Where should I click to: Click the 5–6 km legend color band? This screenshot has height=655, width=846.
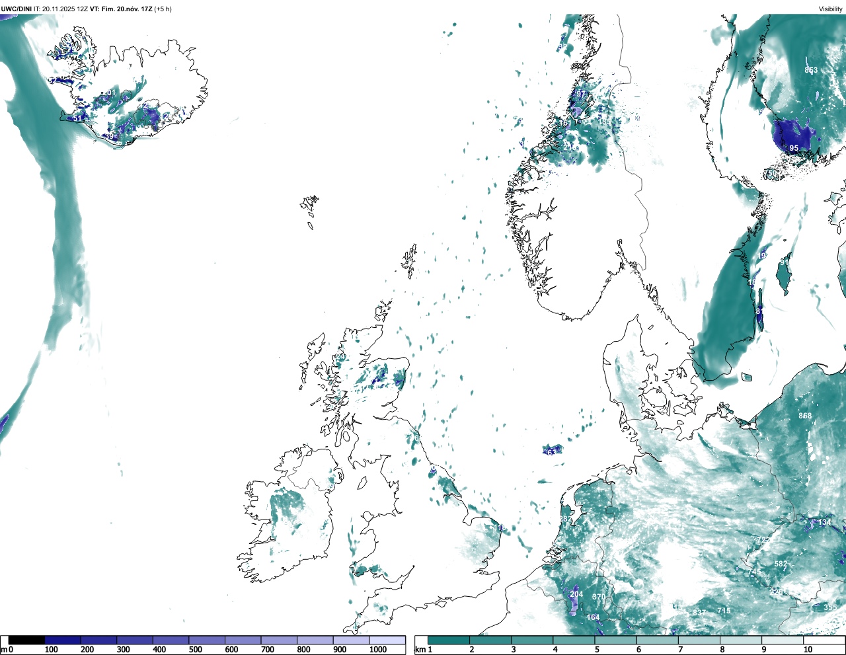[x=615, y=640]
